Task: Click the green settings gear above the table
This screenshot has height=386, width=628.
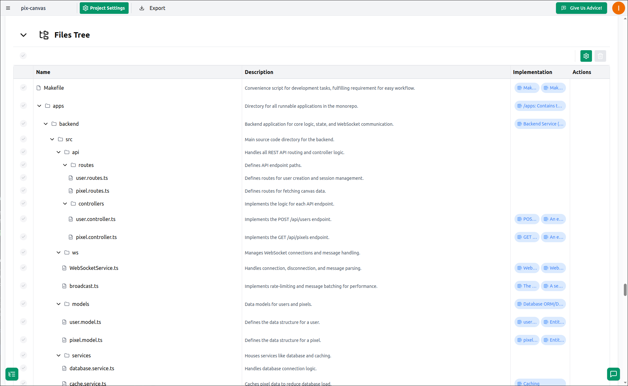Action: (586, 56)
